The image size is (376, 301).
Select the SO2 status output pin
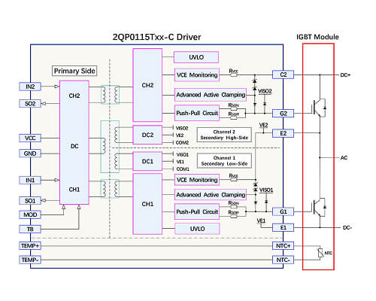[x=30, y=103]
